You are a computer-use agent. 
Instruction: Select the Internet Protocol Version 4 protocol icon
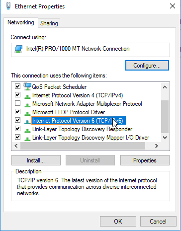point(27,96)
